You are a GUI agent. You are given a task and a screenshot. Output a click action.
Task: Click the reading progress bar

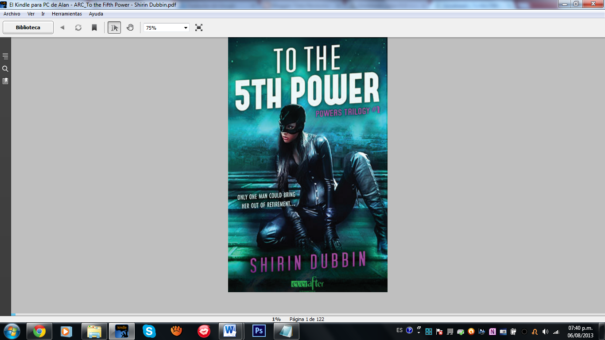click(x=308, y=314)
